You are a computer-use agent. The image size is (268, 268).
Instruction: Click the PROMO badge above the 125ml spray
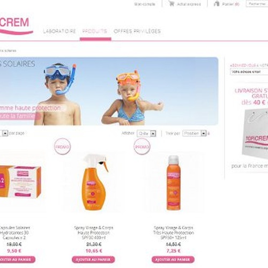click(142, 147)
